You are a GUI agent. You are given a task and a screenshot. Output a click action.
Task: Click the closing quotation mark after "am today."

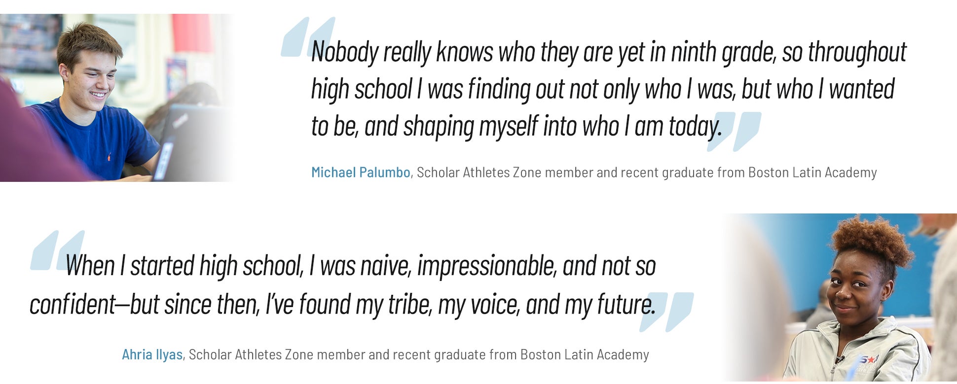click(735, 131)
